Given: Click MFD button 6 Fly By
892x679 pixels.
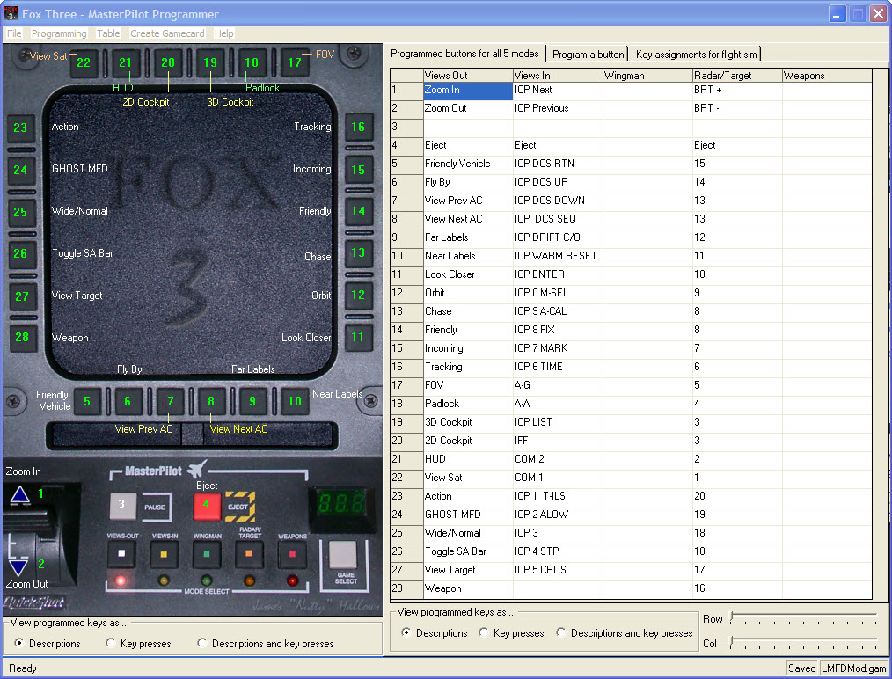Looking at the screenshot, I should (128, 401).
